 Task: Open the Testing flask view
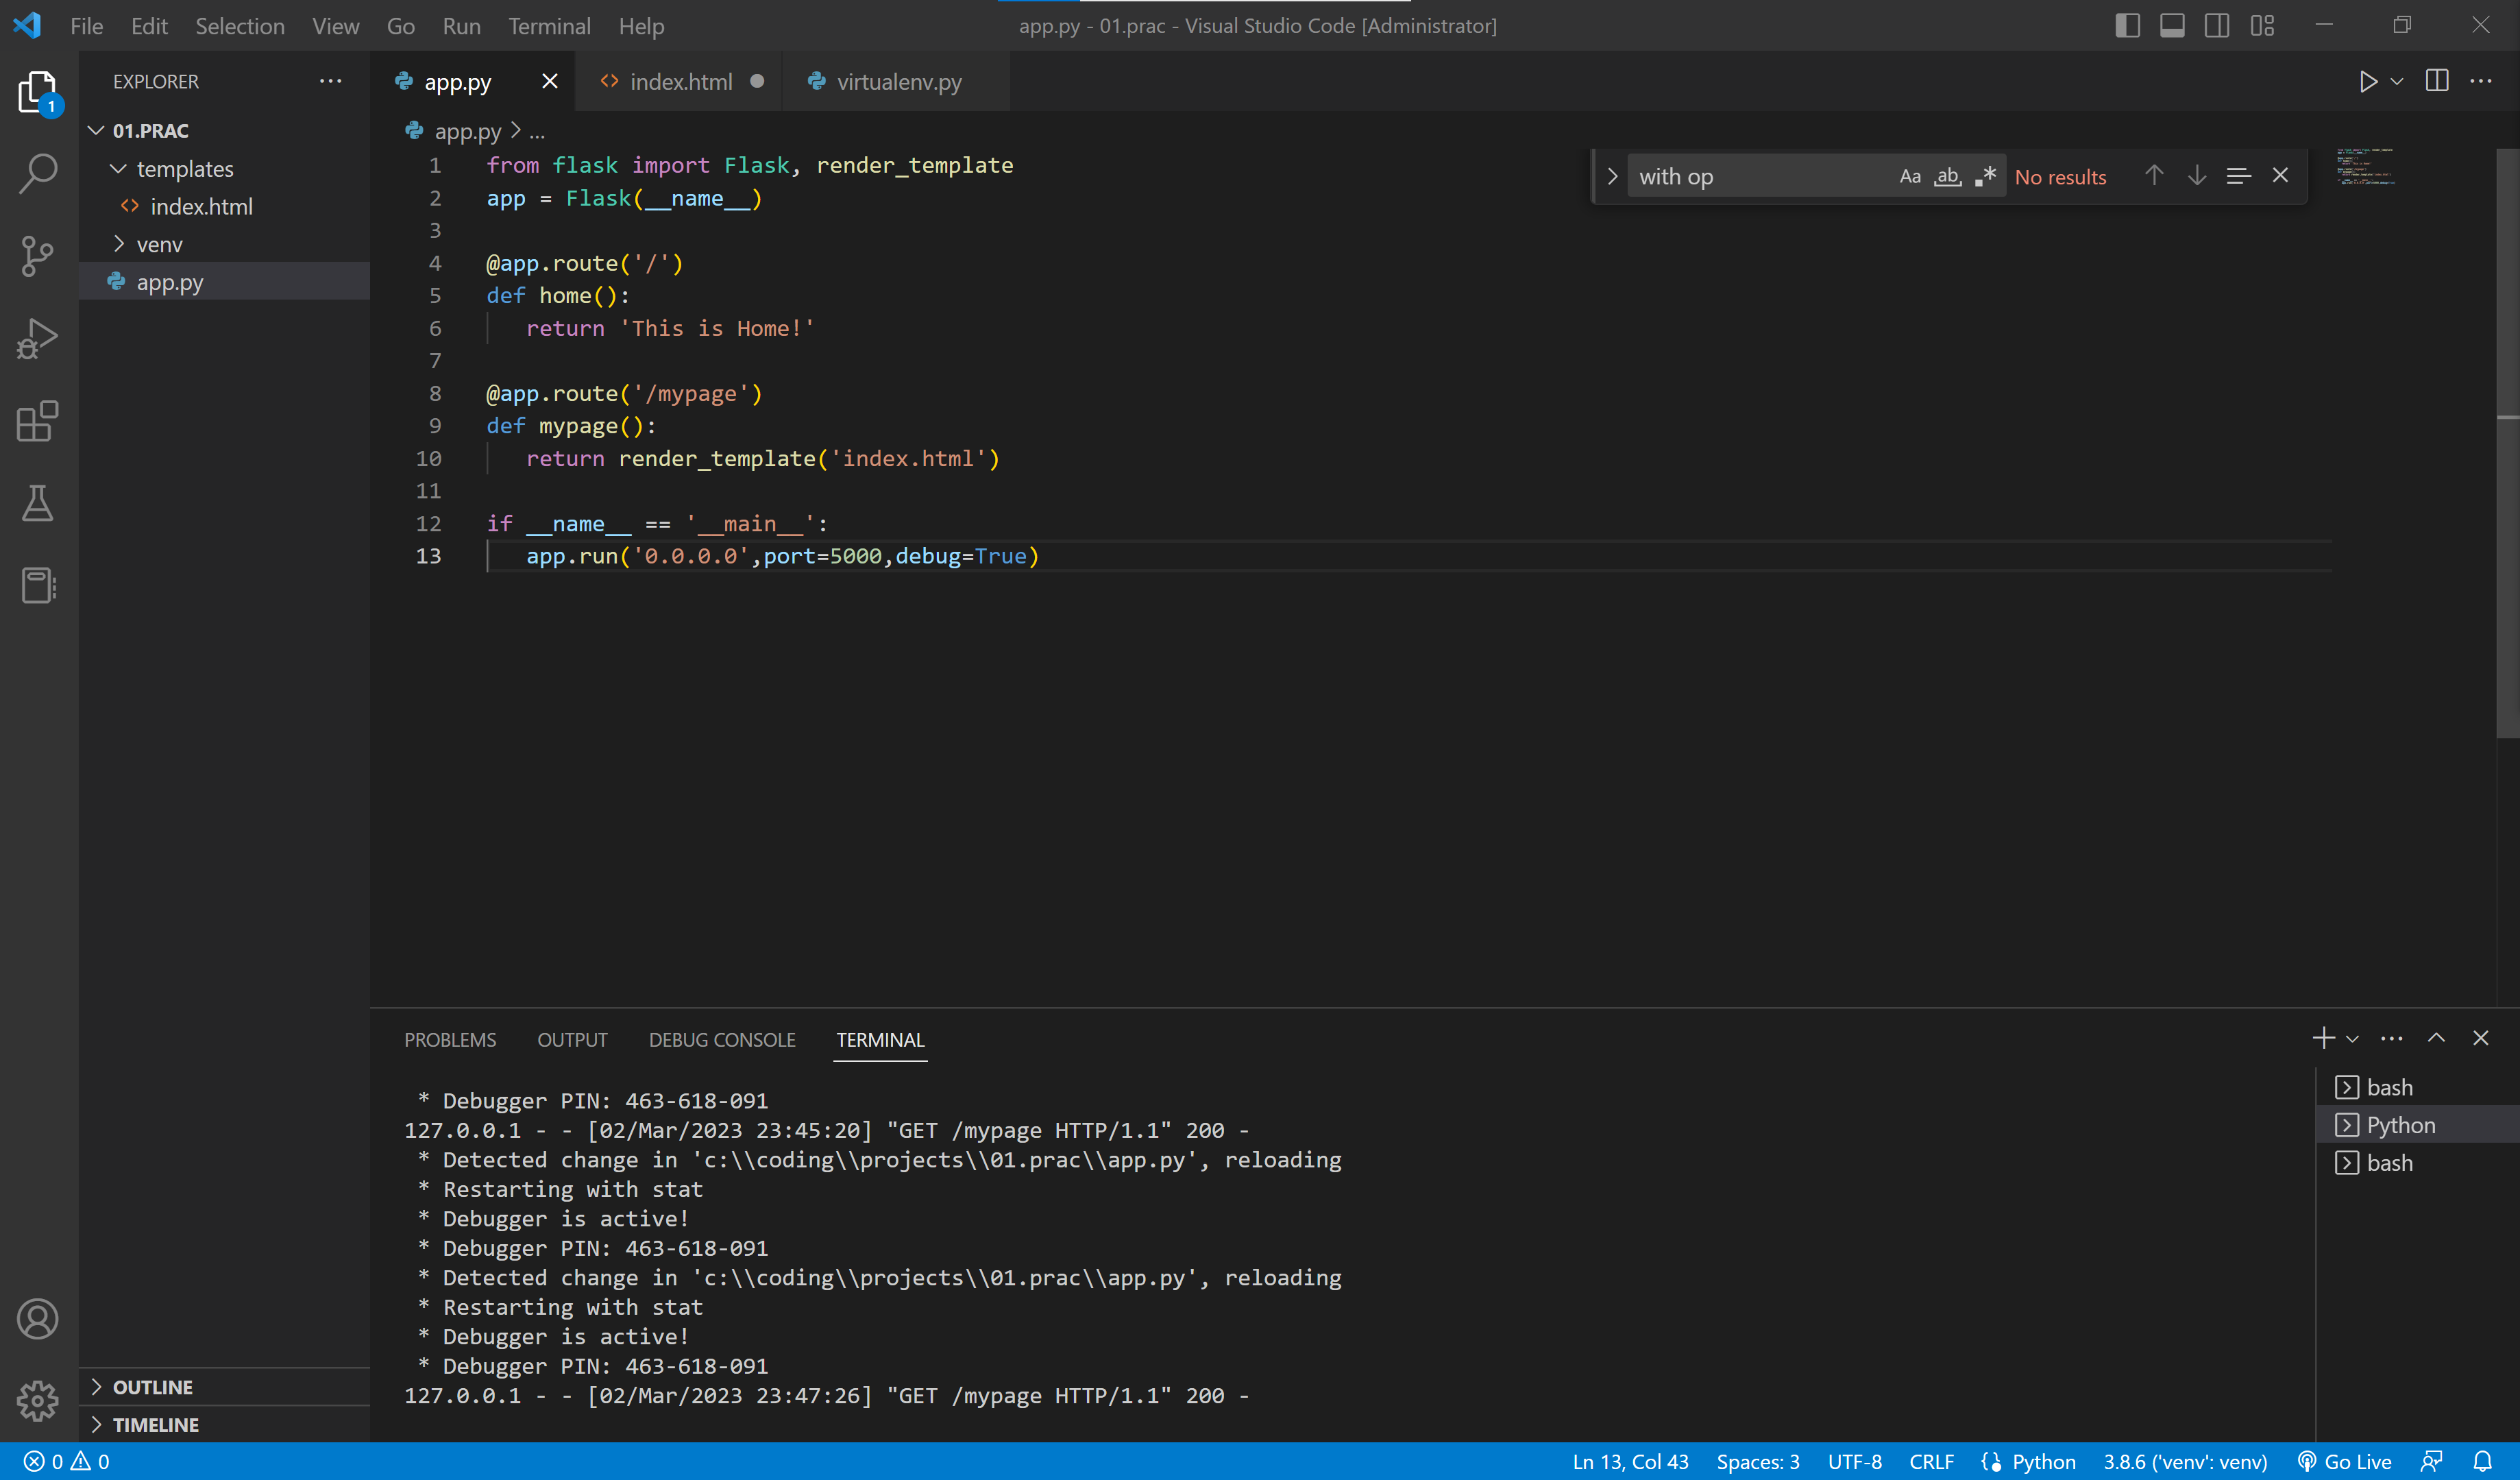[x=38, y=503]
